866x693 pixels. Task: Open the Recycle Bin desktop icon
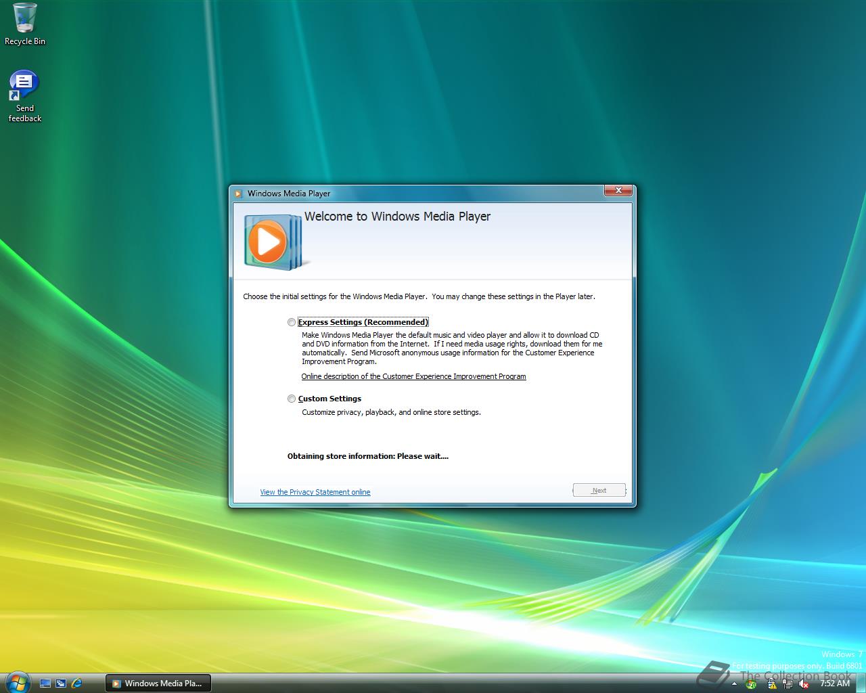25,24
